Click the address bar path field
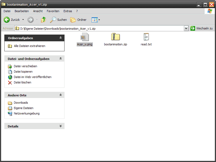Screen dimensions: 216x162 [x=99, y=29]
